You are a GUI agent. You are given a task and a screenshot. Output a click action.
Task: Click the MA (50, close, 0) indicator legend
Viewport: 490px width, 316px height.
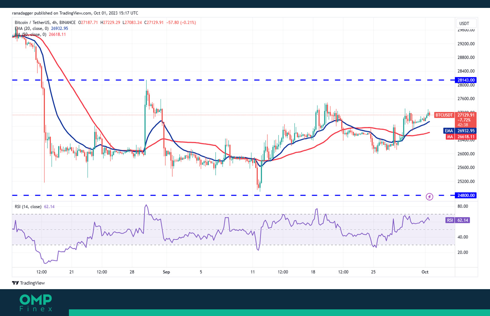pyautogui.click(x=30, y=34)
